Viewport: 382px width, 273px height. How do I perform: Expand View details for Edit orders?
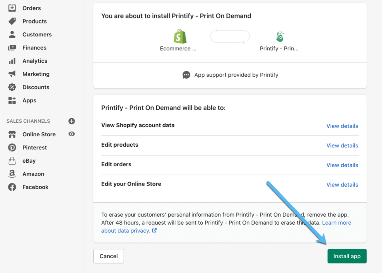(x=342, y=165)
